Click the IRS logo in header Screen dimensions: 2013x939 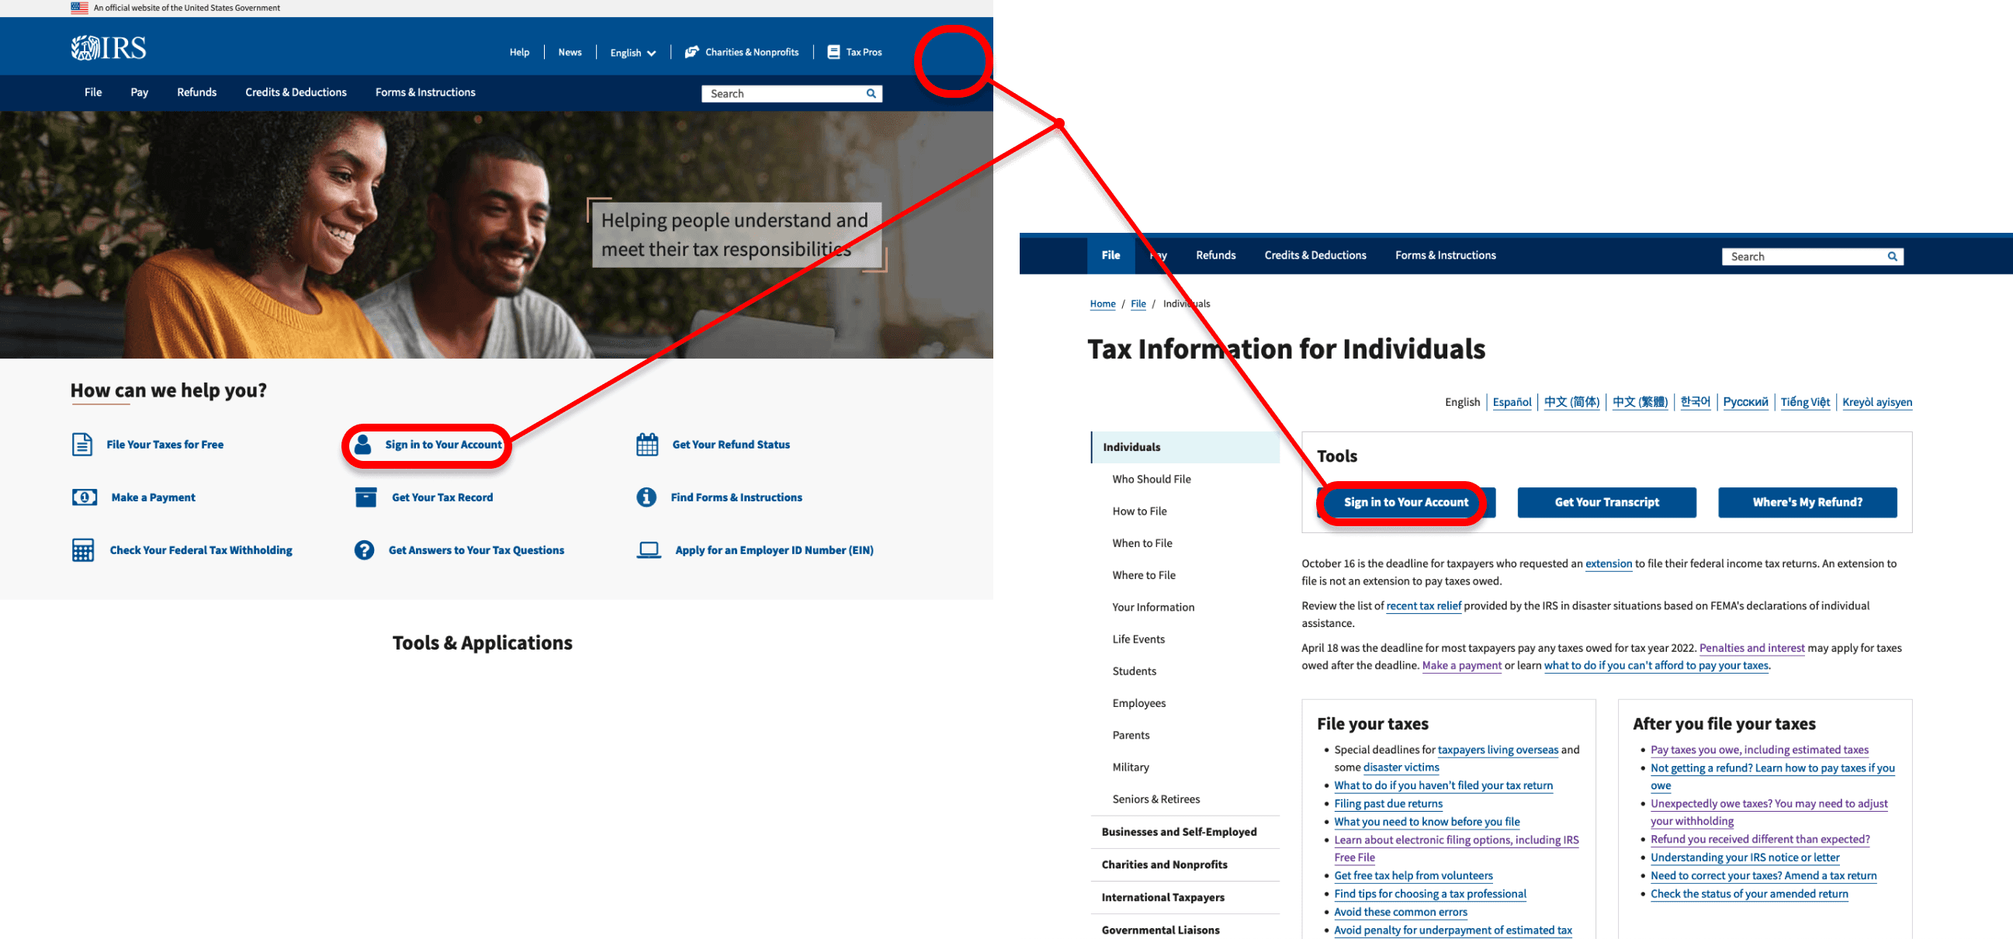[109, 48]
